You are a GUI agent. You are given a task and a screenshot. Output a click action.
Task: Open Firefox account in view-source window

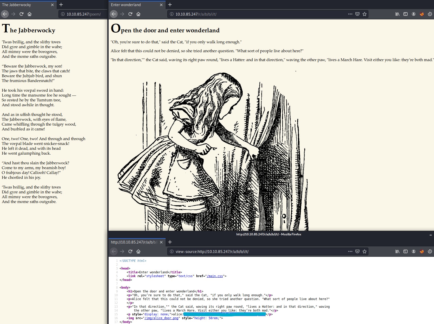coord(414,251)
